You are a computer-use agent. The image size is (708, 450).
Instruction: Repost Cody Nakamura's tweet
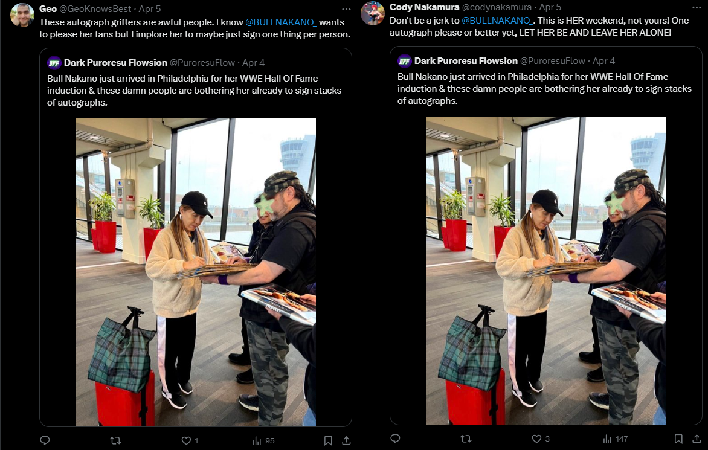466,439
